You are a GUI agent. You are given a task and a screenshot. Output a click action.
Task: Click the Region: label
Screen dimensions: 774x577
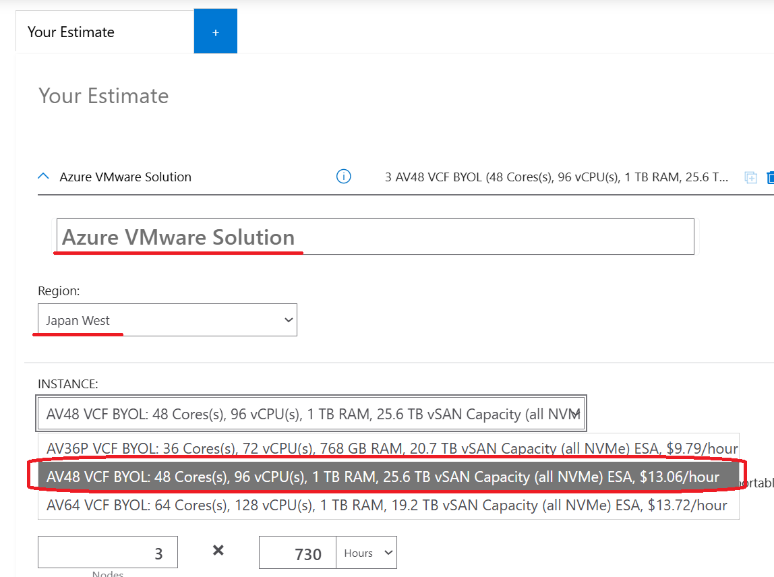(x=59, y=291)
